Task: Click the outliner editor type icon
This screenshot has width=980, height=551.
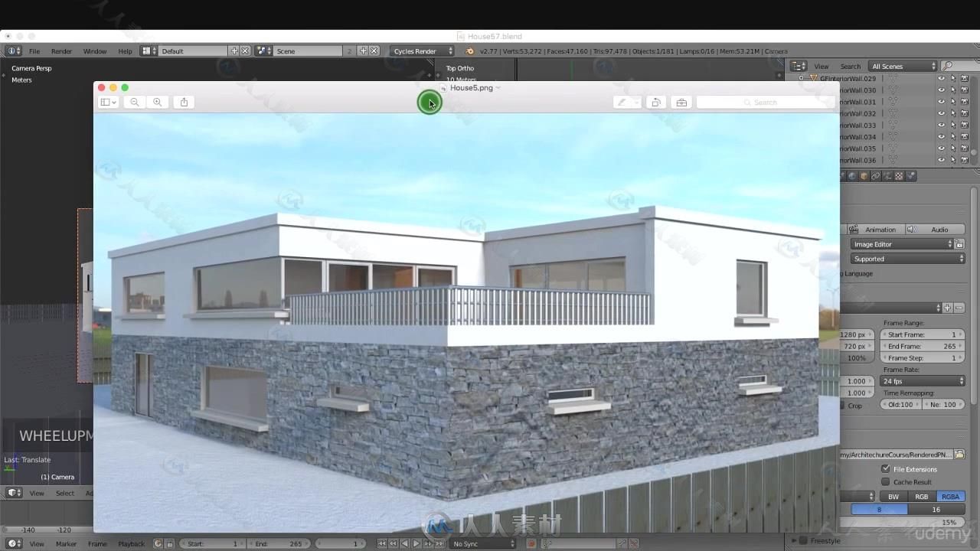Action: (x=798, y=67)
